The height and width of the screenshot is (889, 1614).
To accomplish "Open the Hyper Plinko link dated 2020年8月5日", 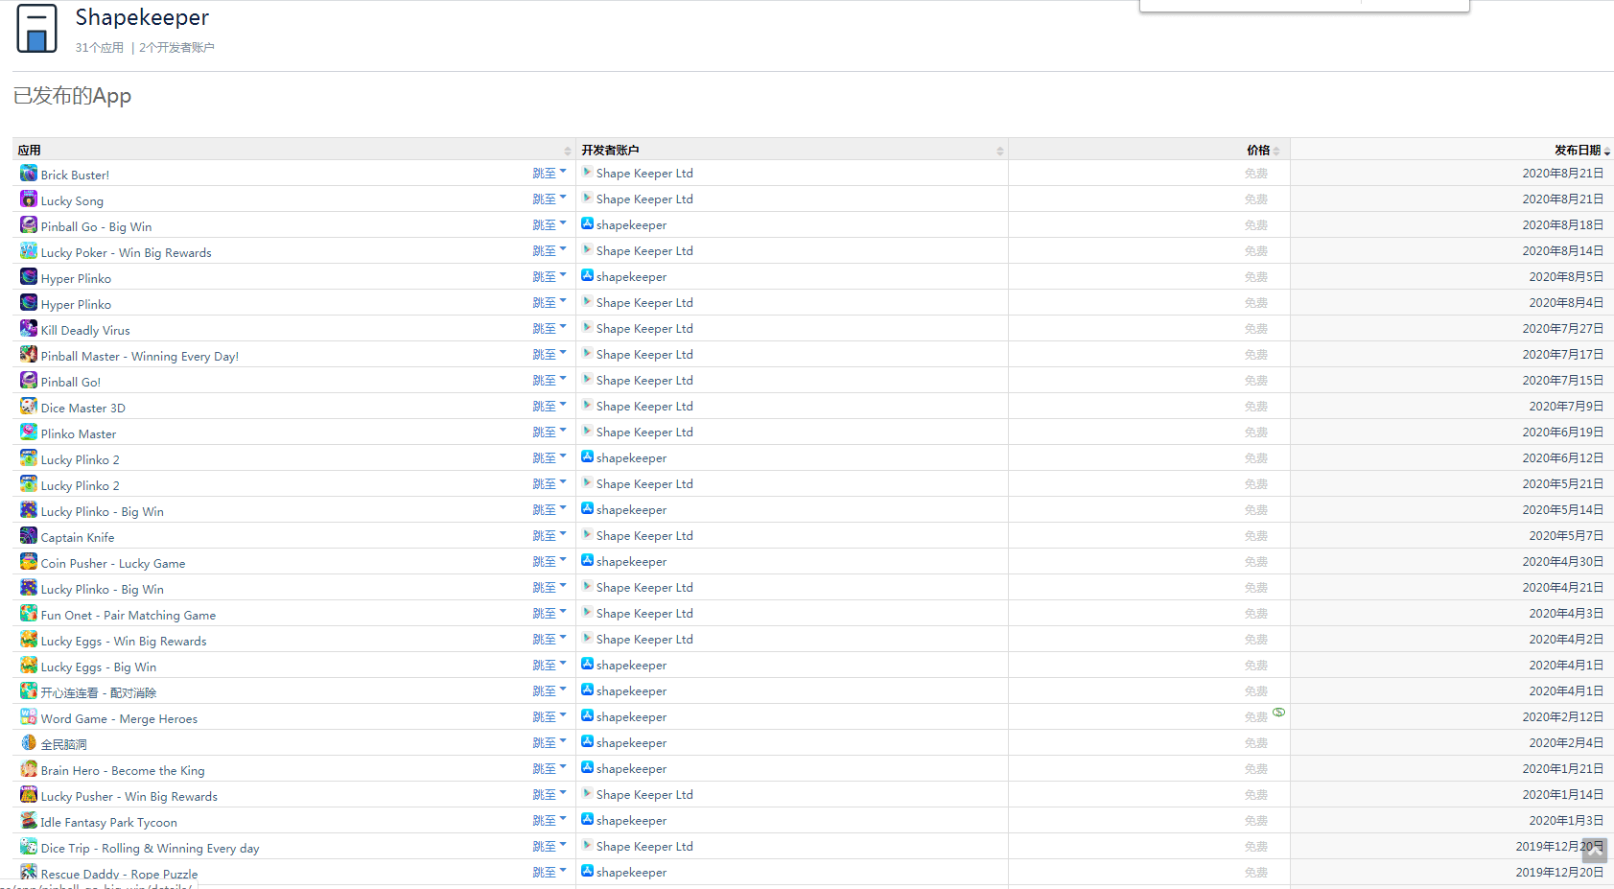I will [76, 279].
